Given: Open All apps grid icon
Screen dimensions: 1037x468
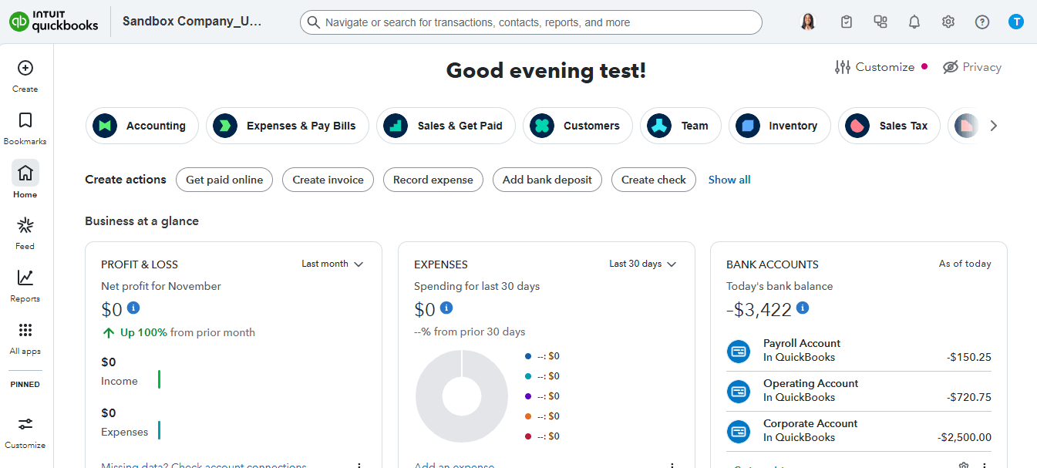Looking at the screenshot, I should point(25,331).
